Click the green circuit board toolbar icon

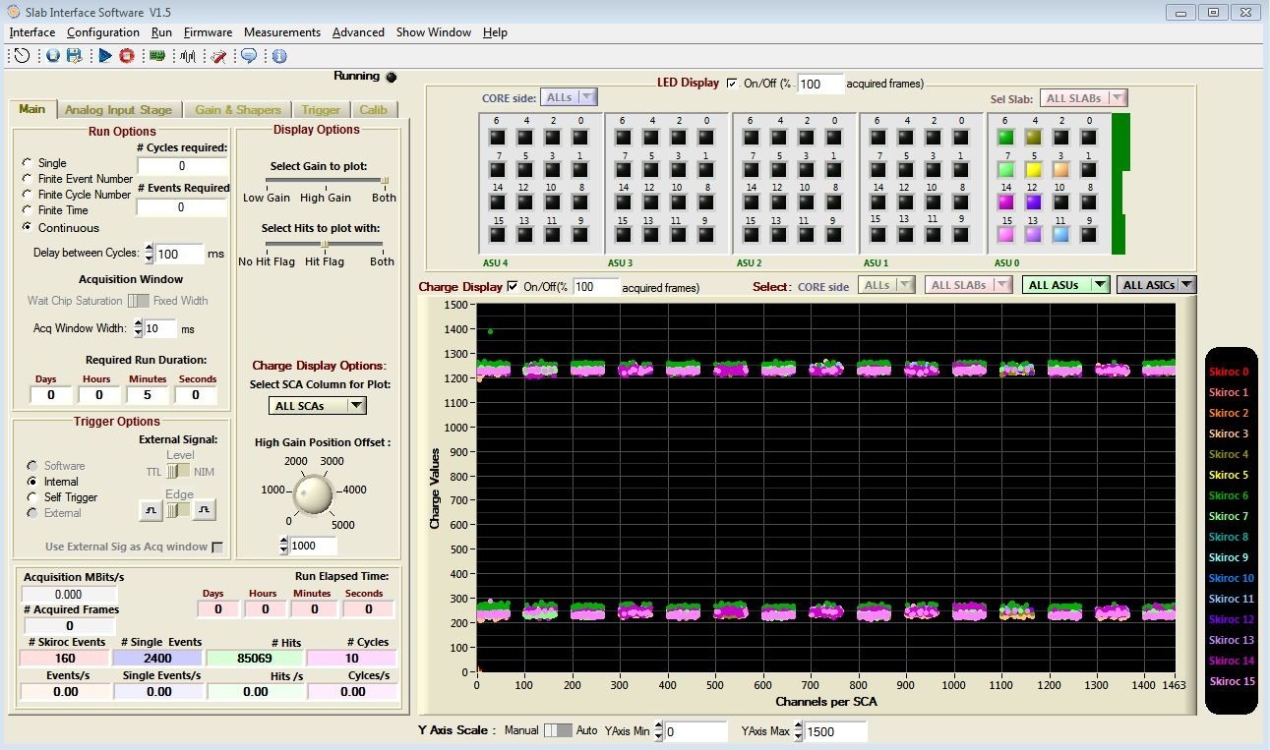157,56
